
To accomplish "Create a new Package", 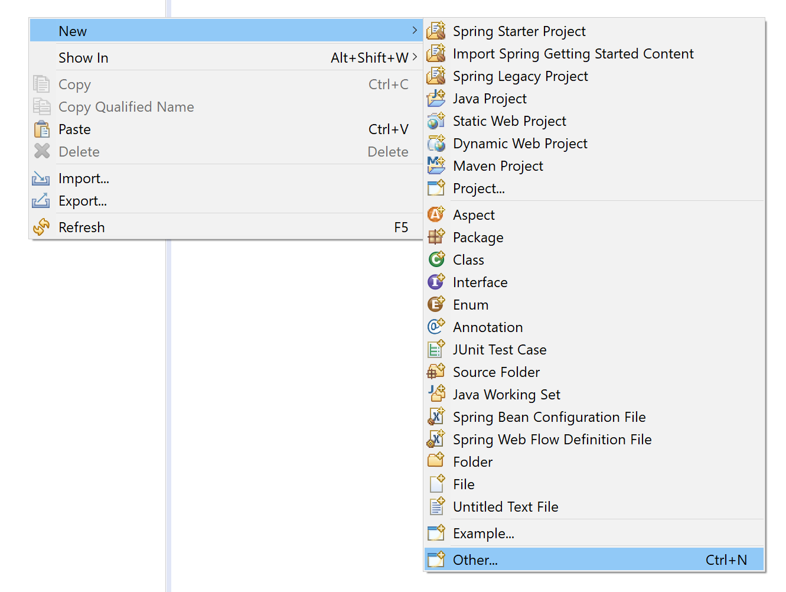I will click(594, 237).
